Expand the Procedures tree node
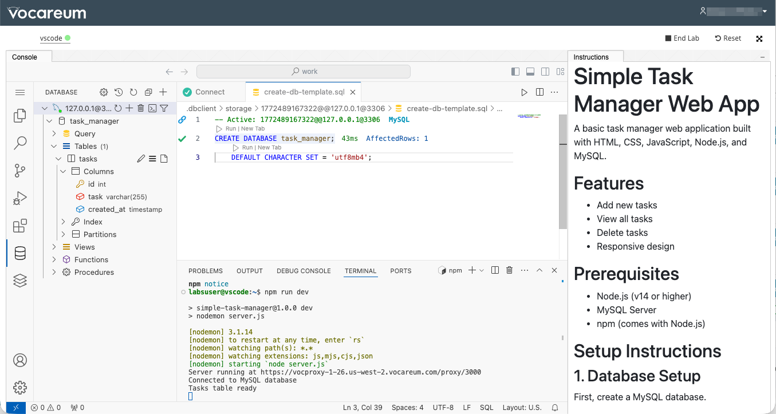The width and height of the screenshot is (776, 414). coord(54,272)
